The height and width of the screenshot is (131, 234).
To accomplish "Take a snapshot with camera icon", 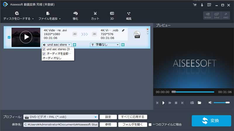I will click(192, 103).
